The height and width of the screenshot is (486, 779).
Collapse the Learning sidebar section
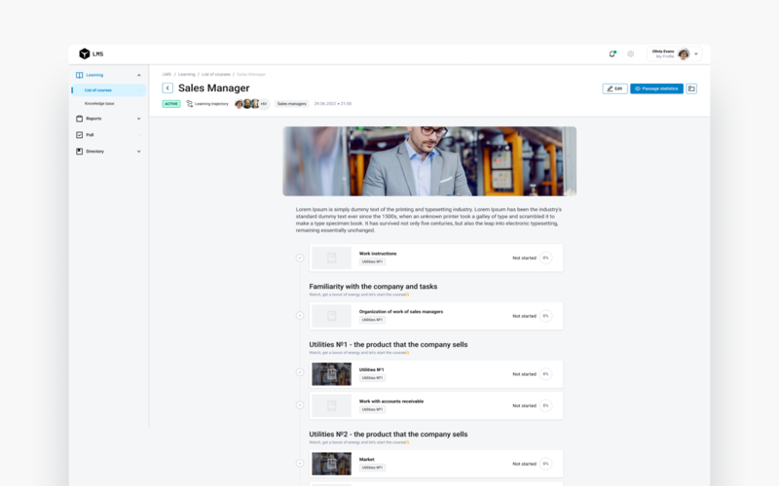pos(138,75)
